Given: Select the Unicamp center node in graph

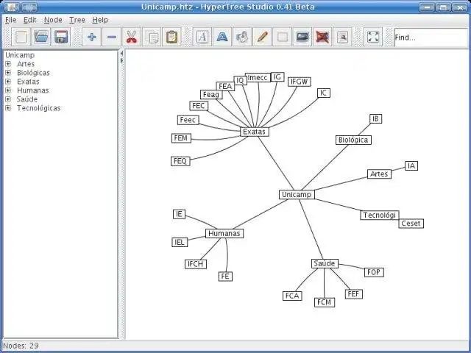Looking at the screenshot, I should point(297,194).
